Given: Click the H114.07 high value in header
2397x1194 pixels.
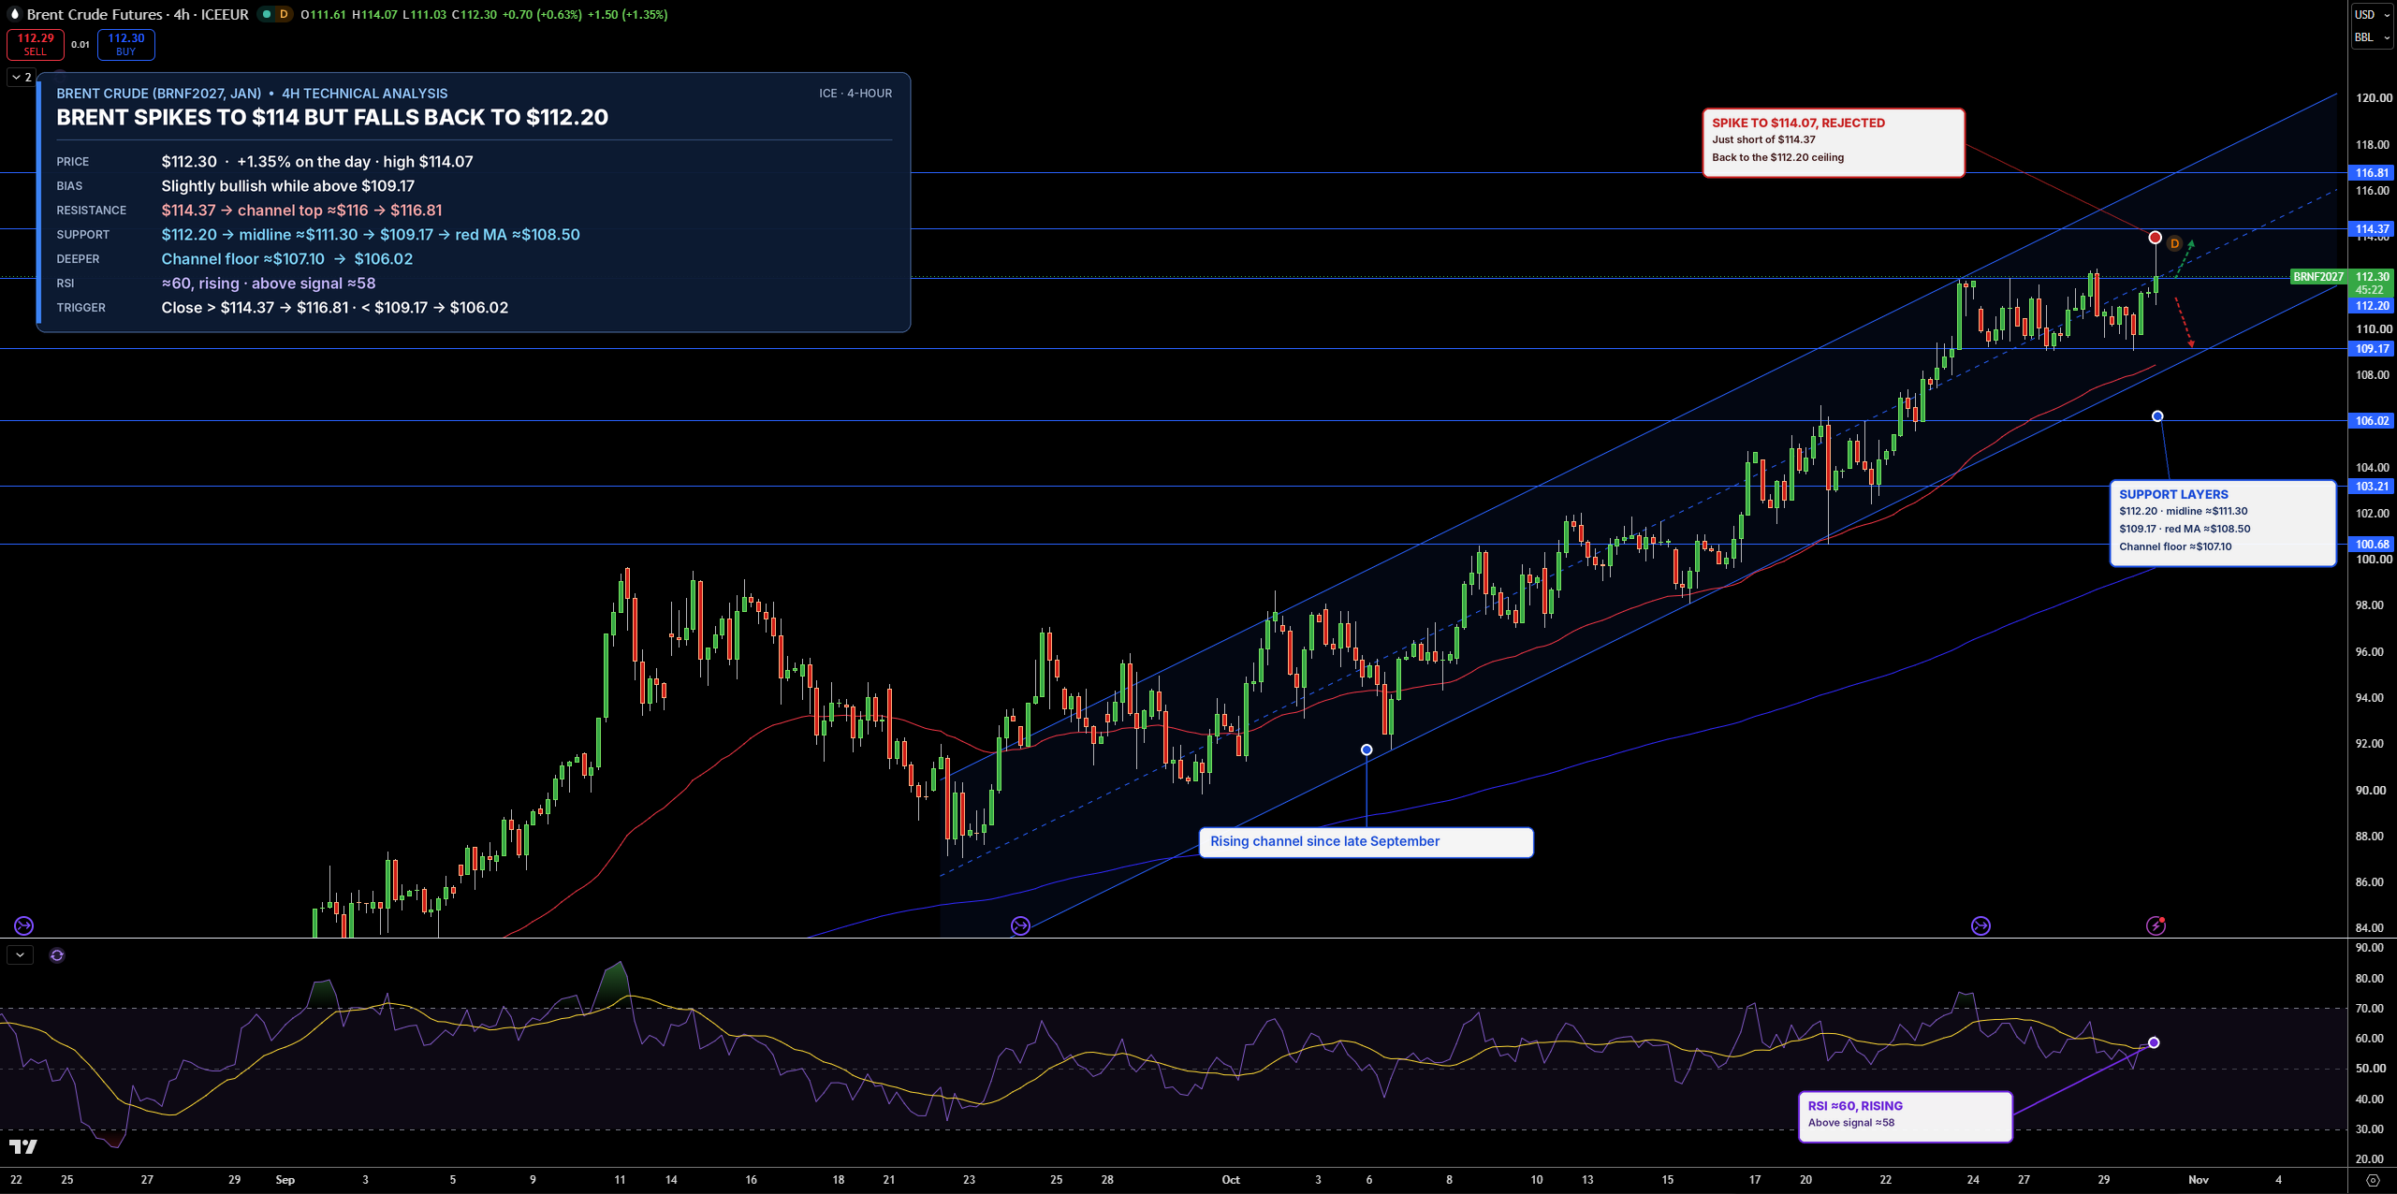Looking at the screenshot, I should coord(374,14).
